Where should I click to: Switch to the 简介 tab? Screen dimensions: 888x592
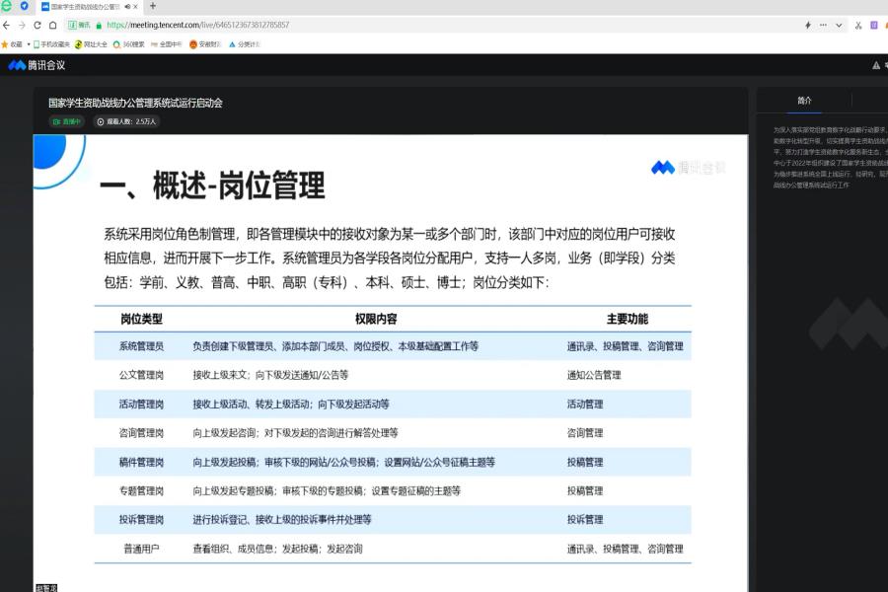(x=804, y=101)
